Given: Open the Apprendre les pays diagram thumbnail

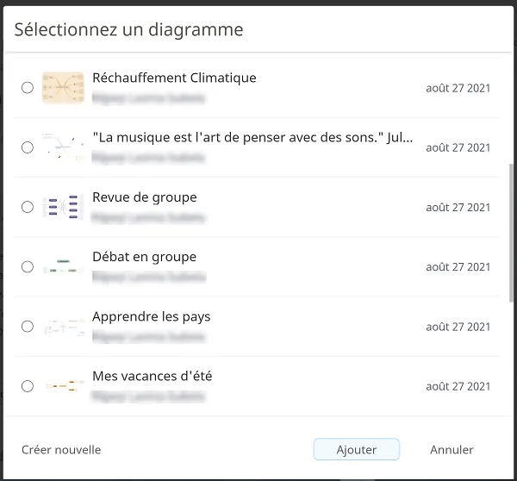Looking at the screenshot, I should pyautogui.click(x=63, y=327).
